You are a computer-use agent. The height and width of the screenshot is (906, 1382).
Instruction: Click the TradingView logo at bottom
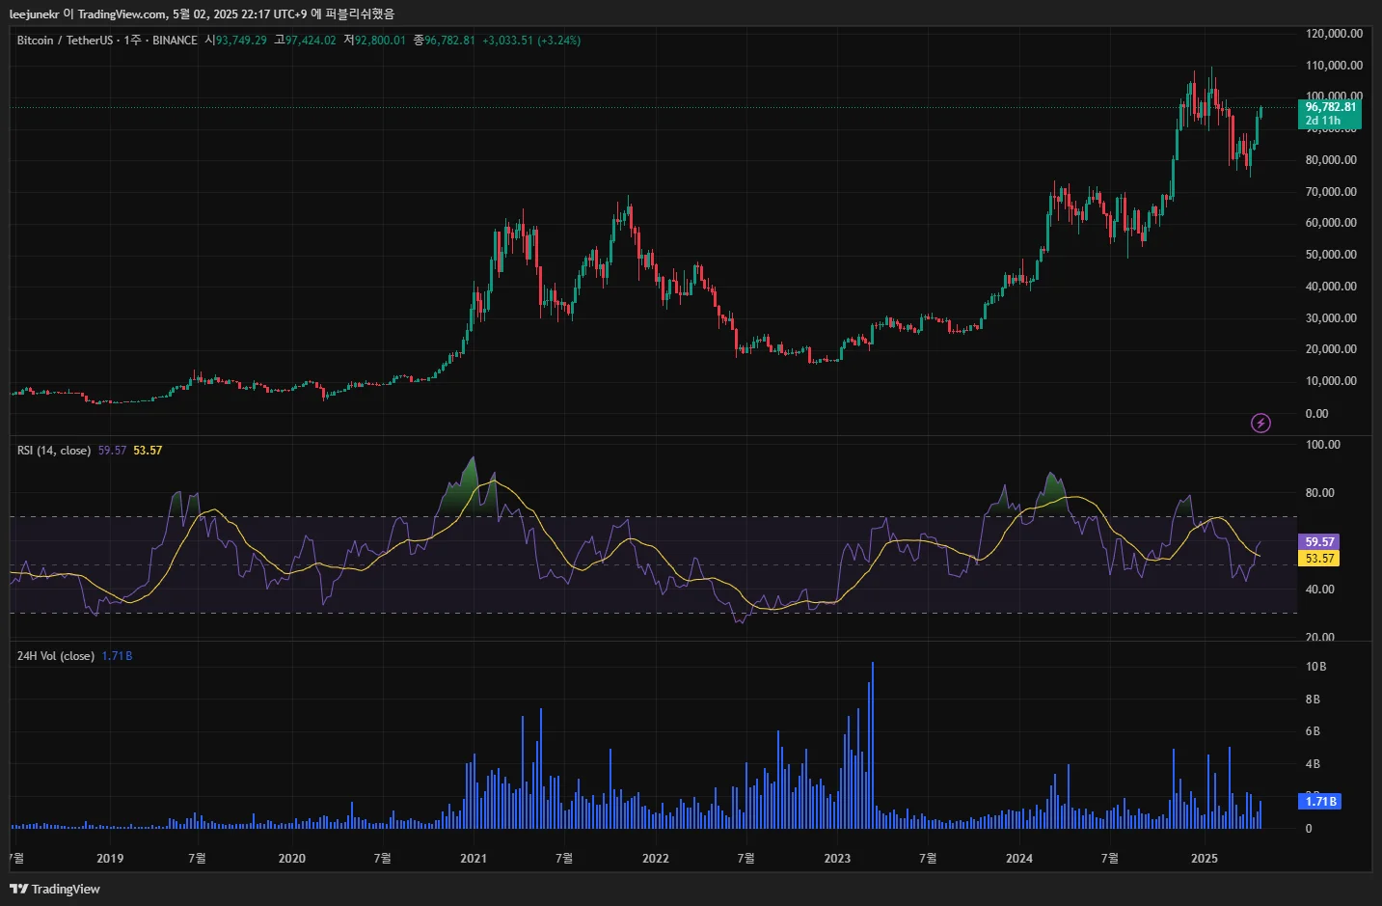(55, 889)
